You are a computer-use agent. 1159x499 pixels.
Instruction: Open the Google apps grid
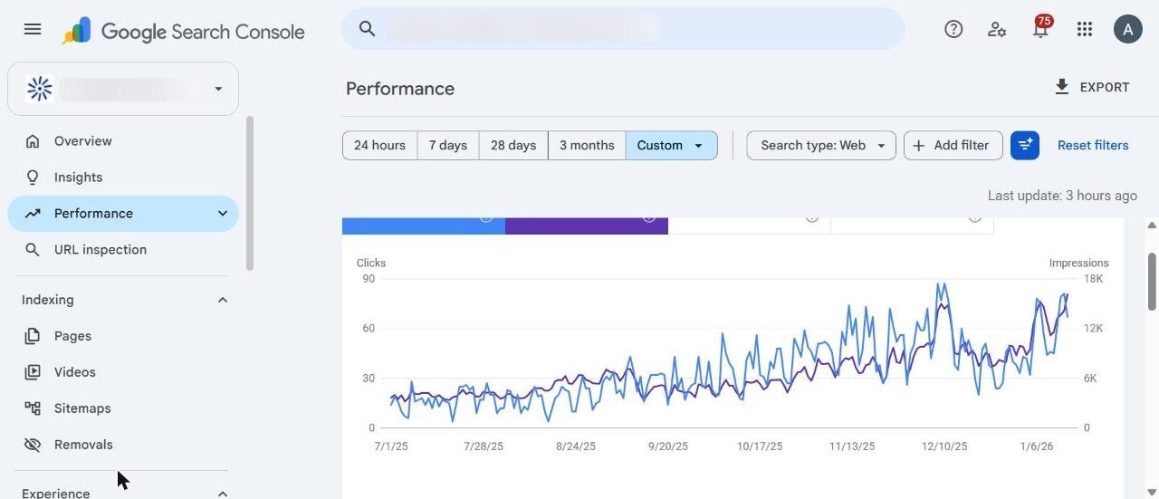point(1085,29)
